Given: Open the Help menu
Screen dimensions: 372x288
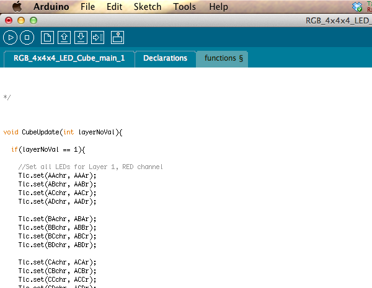Looking at the screenshot, I should coord(218,7).
